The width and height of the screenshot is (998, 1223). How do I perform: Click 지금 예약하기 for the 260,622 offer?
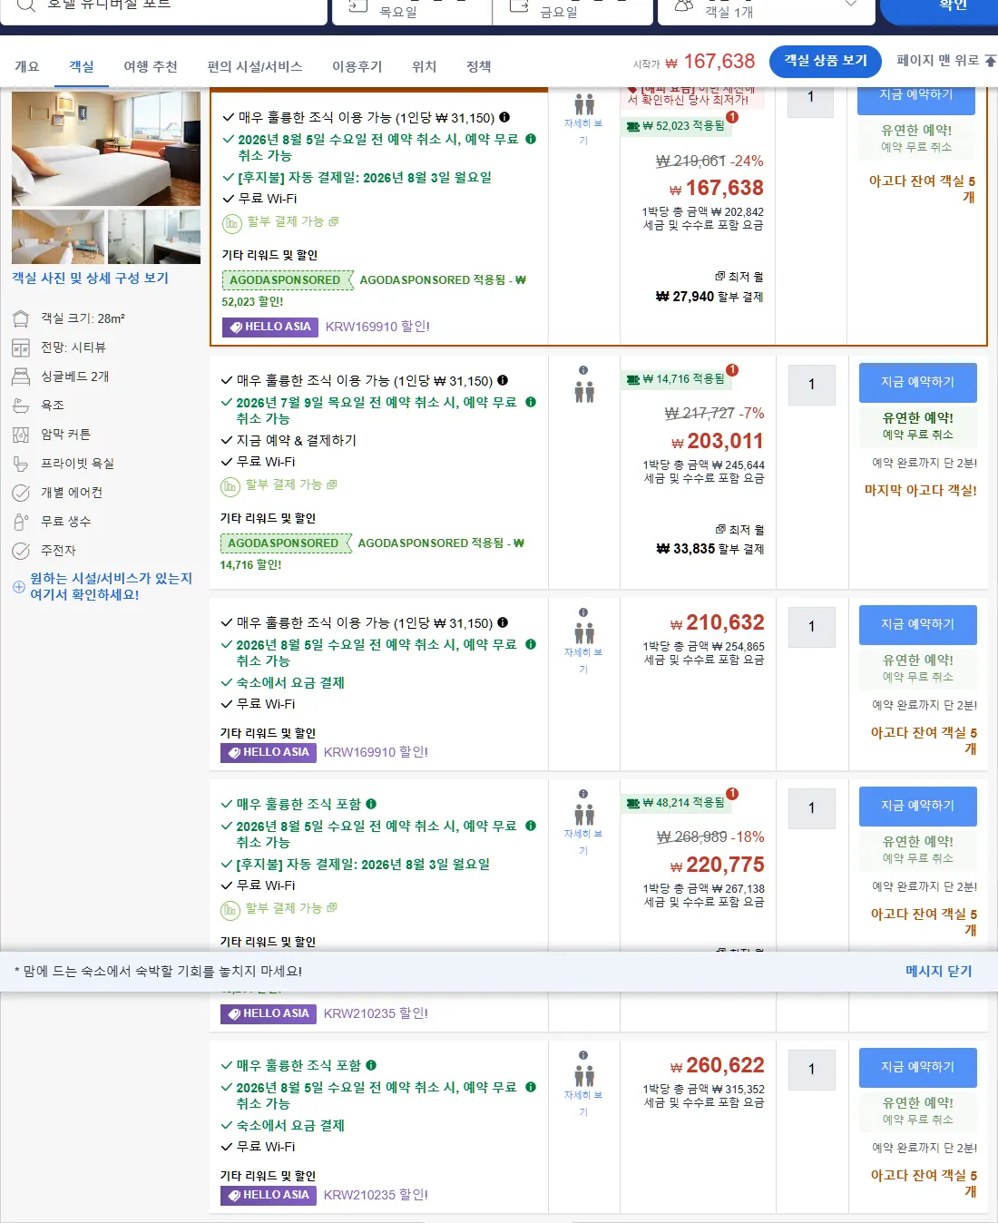[918, 1067]
